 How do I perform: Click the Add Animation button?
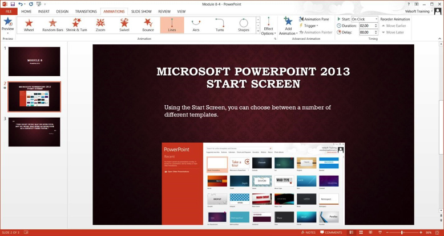[x=288, y=26]
